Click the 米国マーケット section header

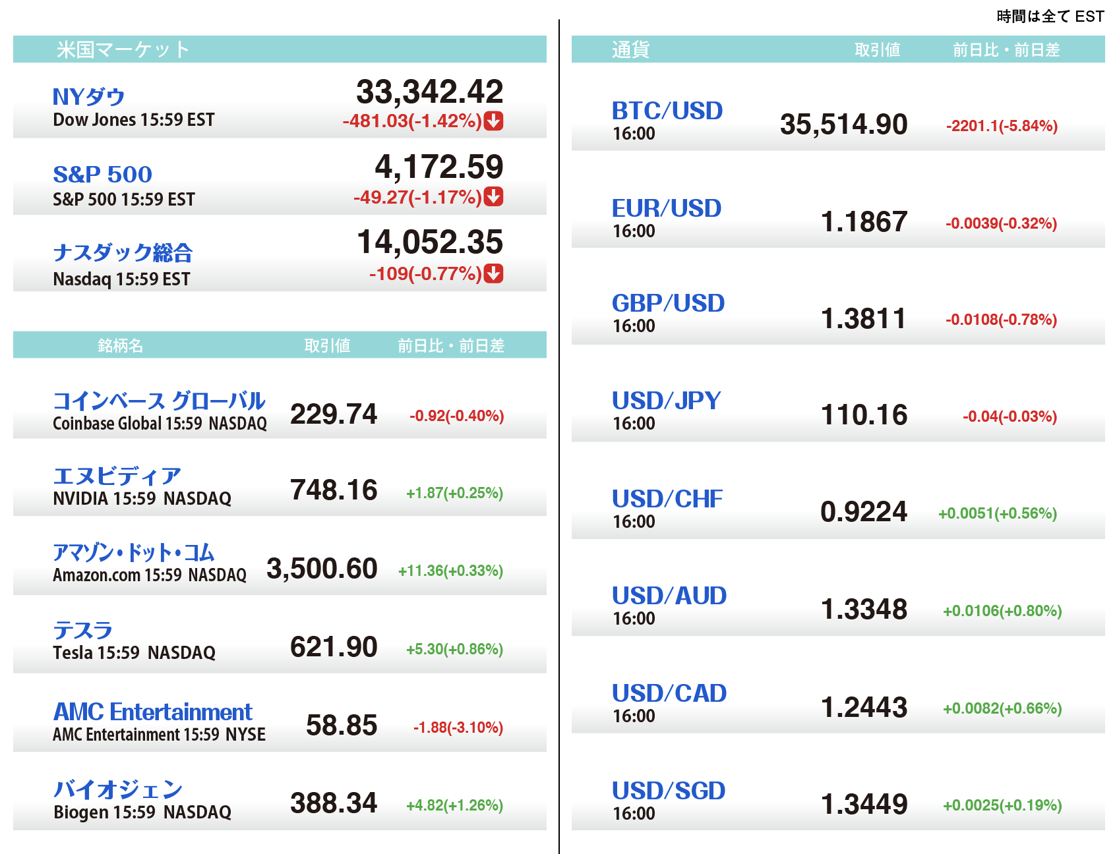(123, 49)
